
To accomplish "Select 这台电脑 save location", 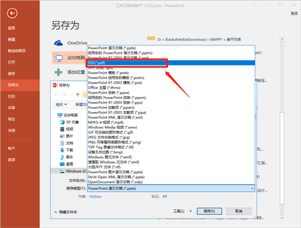I will (x=69, y=58).
